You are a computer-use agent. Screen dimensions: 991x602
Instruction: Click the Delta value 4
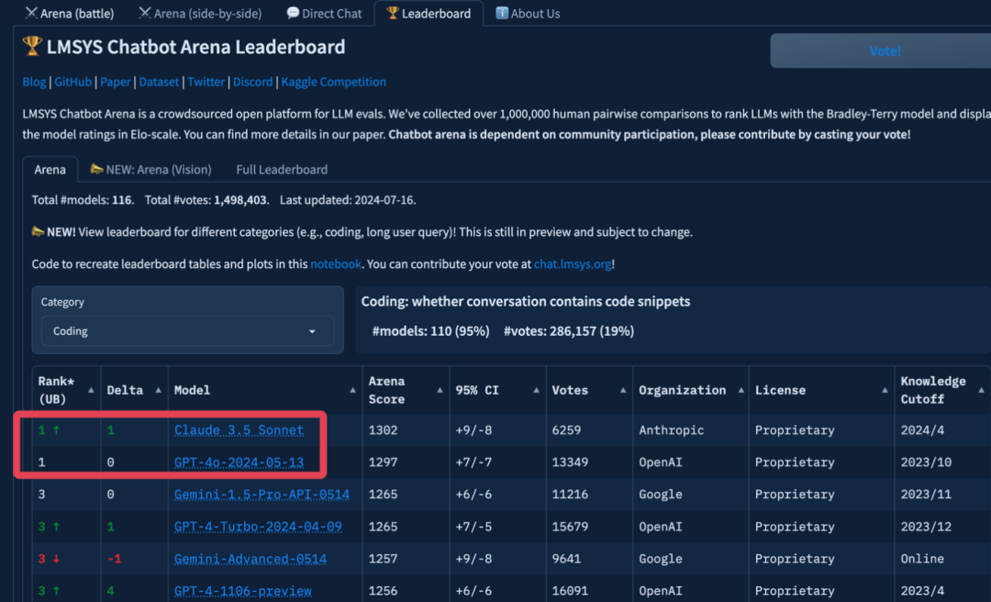pyautogui.click(x=111, y=591)
